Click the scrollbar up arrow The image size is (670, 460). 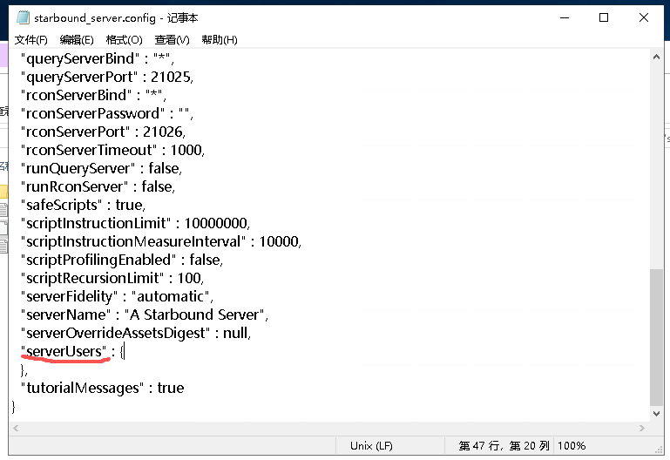point(657,57)
